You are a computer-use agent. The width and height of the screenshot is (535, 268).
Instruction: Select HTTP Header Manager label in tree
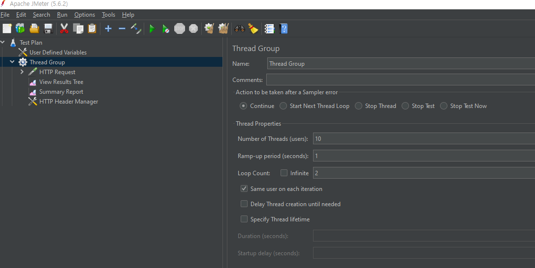tap(68, 102)
